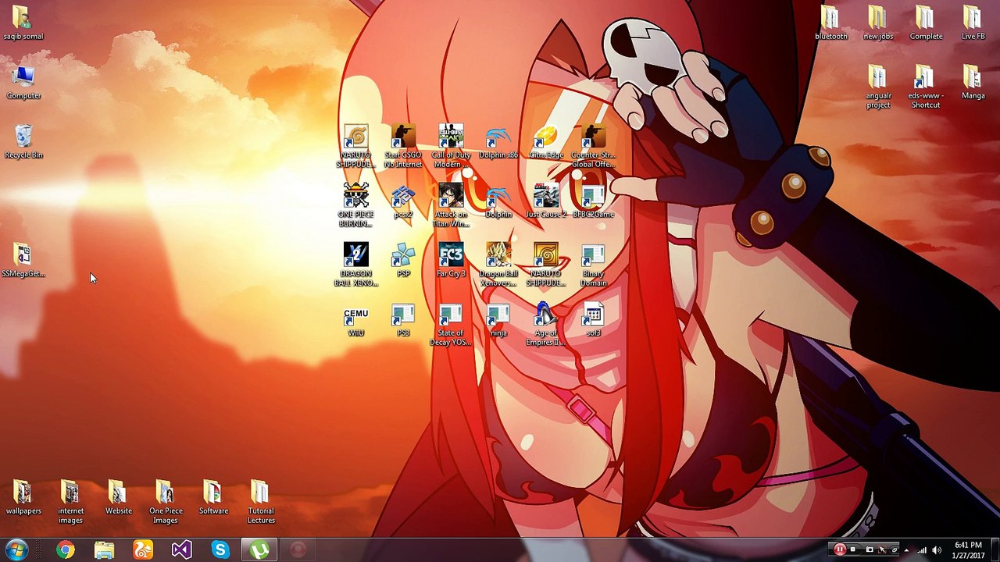The width and height of the screenshot is (1000, 562).
Task: Open the saqib somal user folder
Action: (x=23, y=23)
